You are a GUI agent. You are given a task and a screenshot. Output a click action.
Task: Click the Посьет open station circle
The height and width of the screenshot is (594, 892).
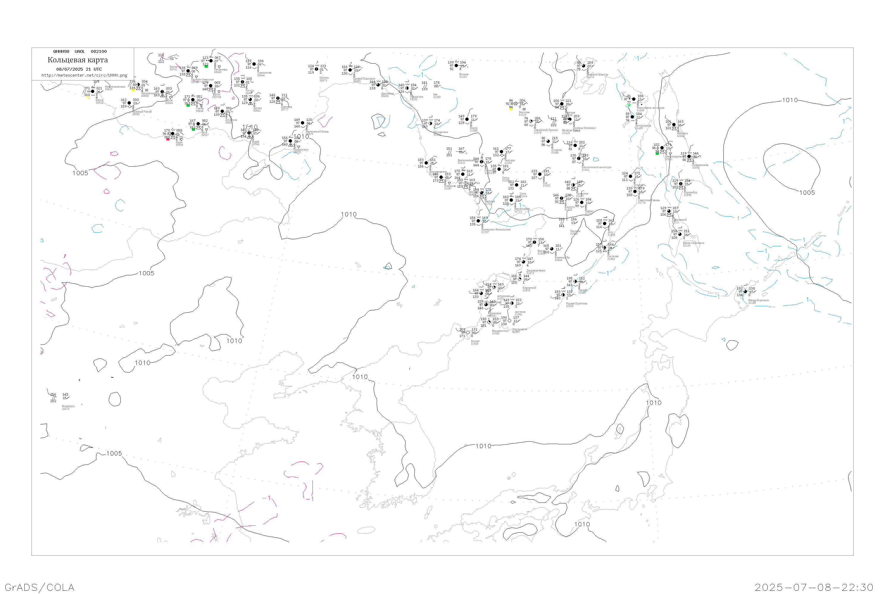[468, 333]
